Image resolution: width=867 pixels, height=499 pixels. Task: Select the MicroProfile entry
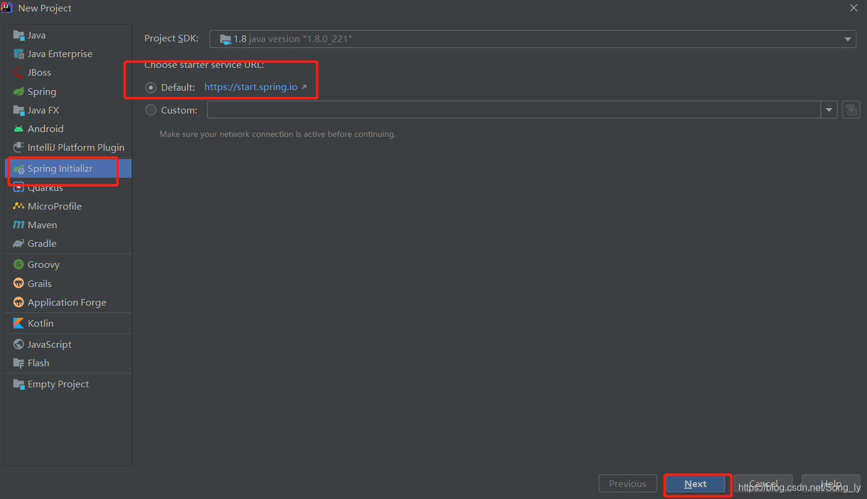(55, 206)
